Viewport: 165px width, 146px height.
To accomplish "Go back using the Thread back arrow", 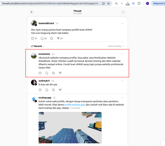I will point(32,12).
